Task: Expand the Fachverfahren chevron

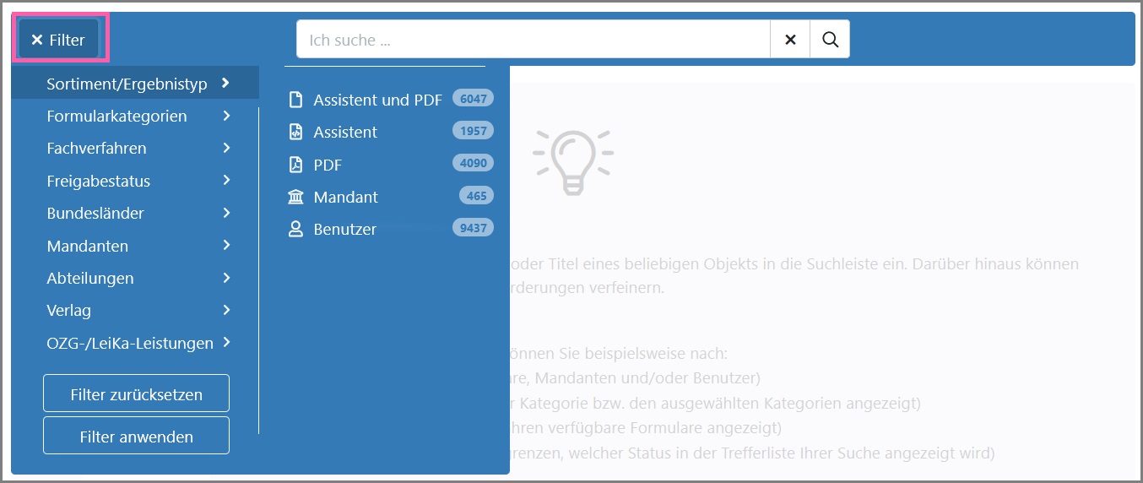Action: [x=226, y=148]
